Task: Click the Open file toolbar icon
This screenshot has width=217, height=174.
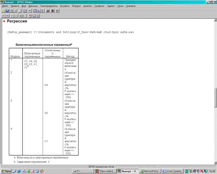Action: pyautogui.click(x=4, y=11)
